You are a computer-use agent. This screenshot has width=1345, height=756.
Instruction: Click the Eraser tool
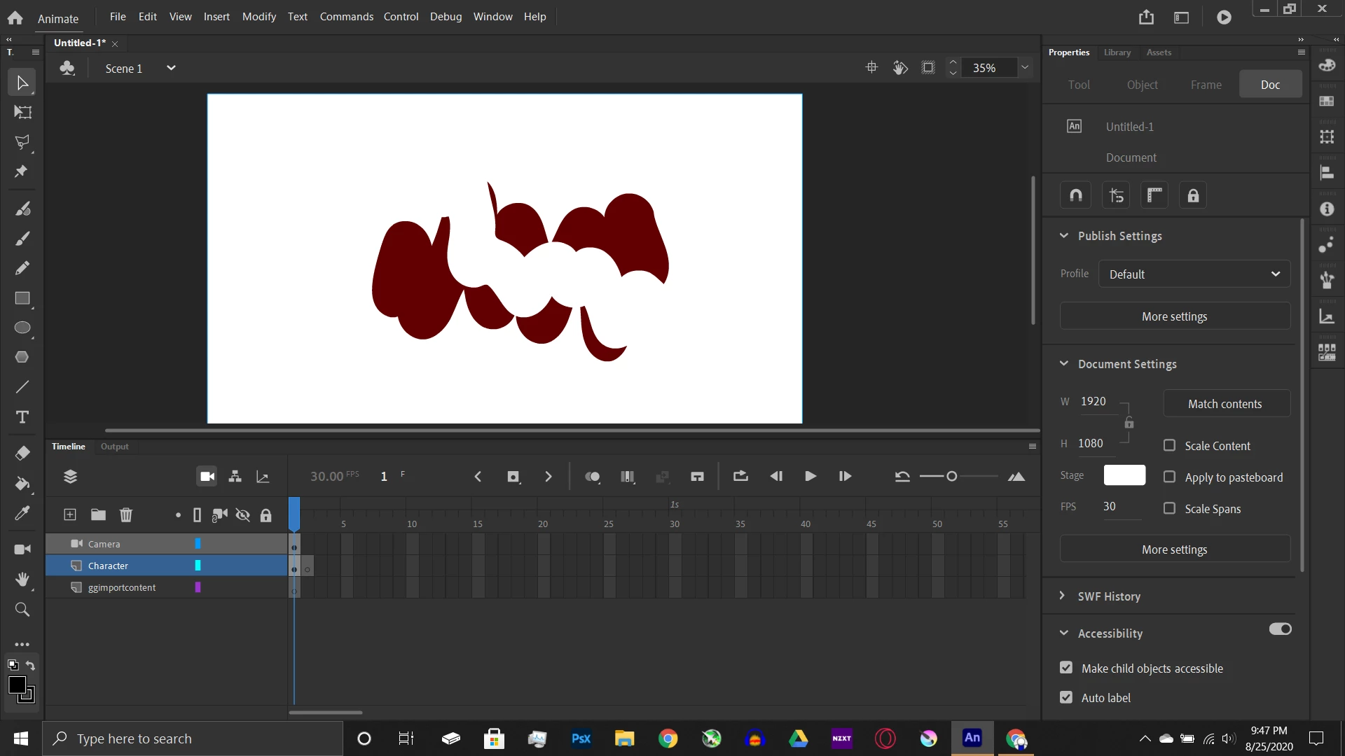pos(22,454)
